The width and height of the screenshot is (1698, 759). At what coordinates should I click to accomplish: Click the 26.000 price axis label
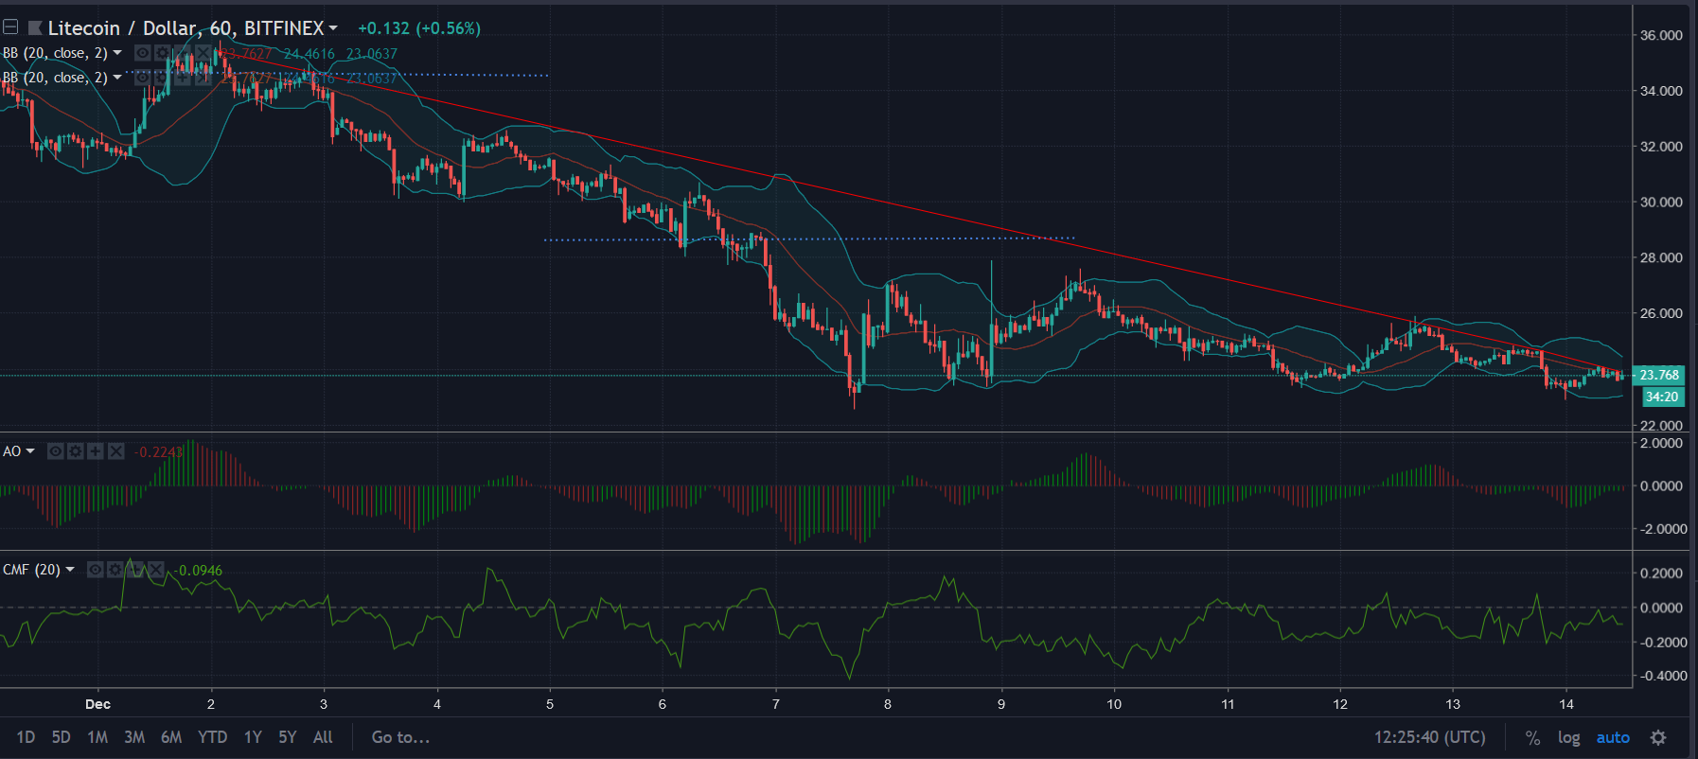1661,313
